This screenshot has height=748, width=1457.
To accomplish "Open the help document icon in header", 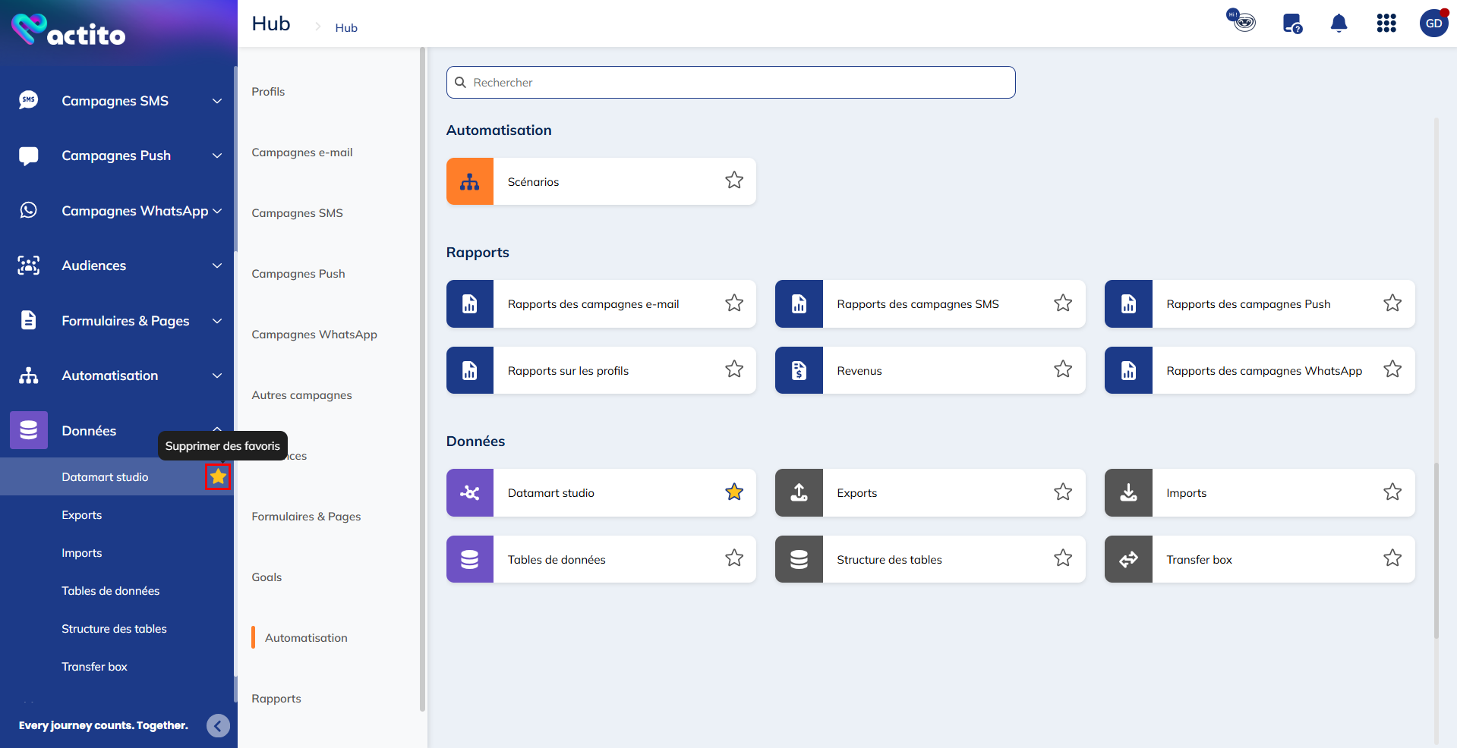I will pyautogui.click(x=1291, y=24).
